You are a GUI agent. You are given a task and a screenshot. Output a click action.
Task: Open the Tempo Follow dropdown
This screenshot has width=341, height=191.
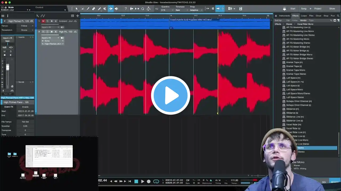click(25, 26)
